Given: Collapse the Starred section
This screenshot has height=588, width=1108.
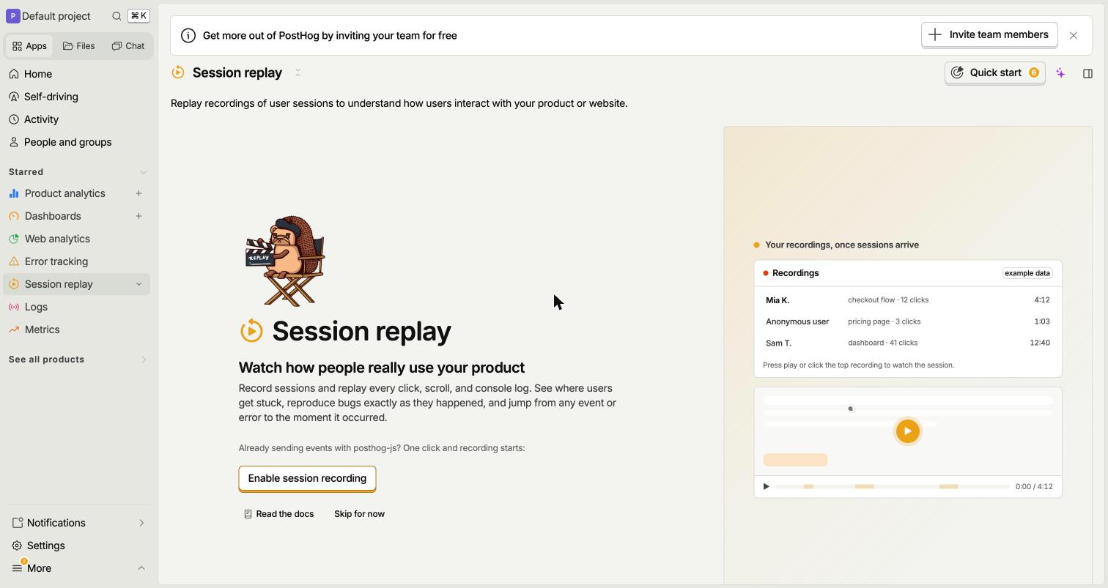Looking at the screenshot, I should (x=143, y=172).
